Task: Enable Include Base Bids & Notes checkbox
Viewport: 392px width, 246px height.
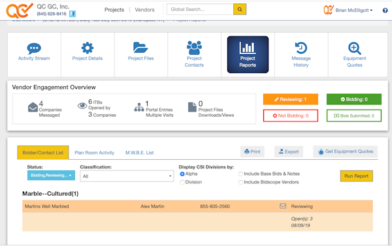Action: click(x=240, y=174)
